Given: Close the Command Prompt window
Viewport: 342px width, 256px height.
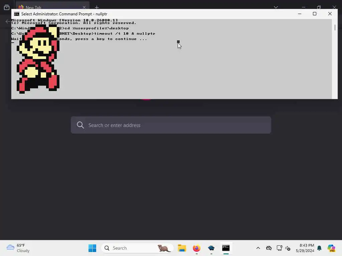Looking at the screenshot, I should pos(330,14).
